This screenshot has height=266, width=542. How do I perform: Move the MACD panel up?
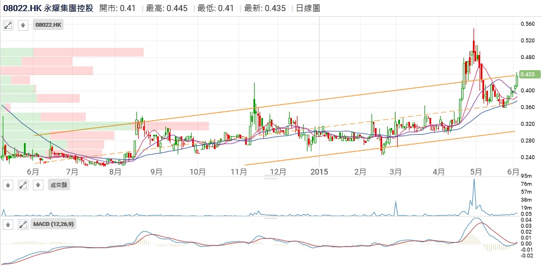(x=8, y=224)
